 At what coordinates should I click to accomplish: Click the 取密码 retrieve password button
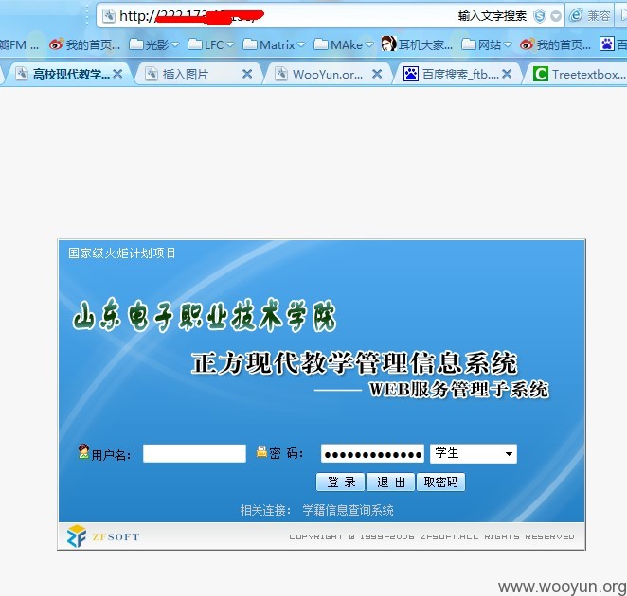440,482
